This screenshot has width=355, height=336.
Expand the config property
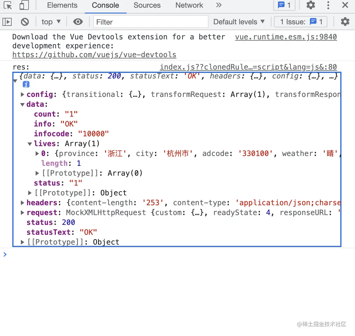(x=22, y=94)
